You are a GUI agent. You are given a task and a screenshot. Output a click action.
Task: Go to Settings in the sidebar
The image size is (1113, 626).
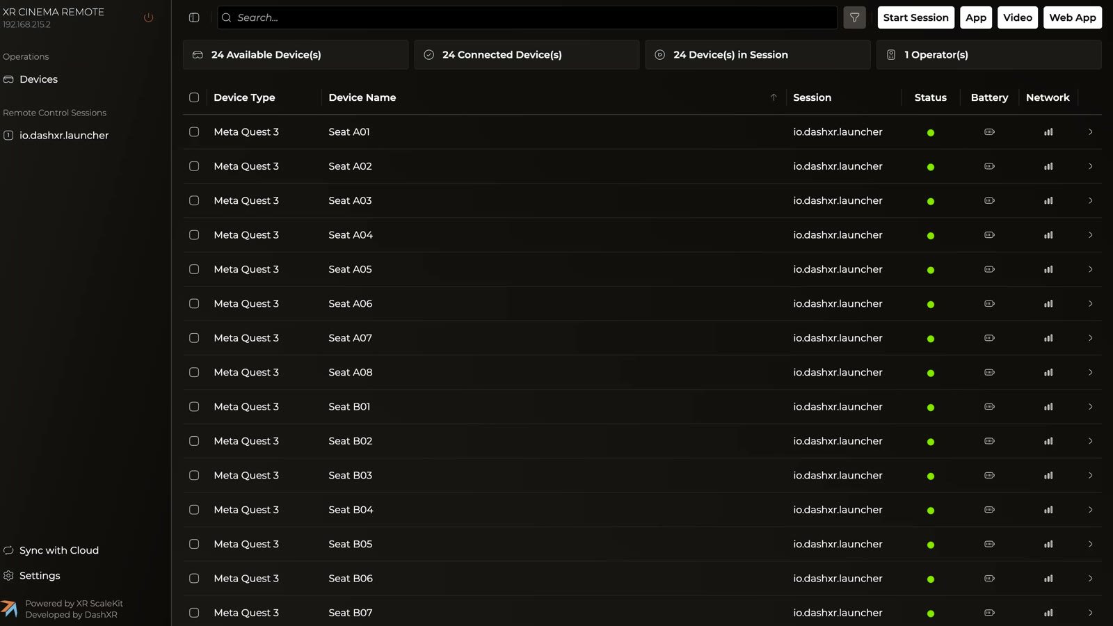point(40,575)
